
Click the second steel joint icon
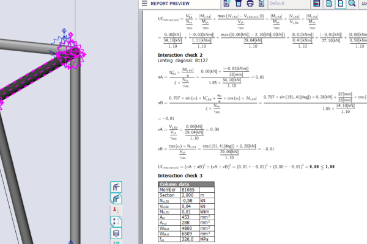(x=116, y=199)
